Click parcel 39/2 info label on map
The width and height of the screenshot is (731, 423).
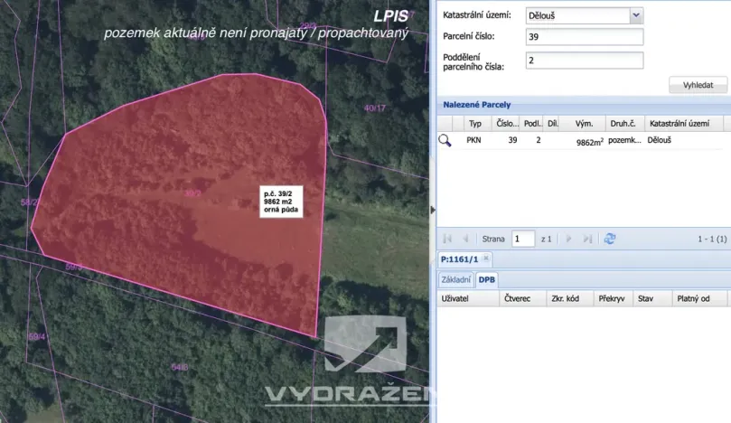281,202
